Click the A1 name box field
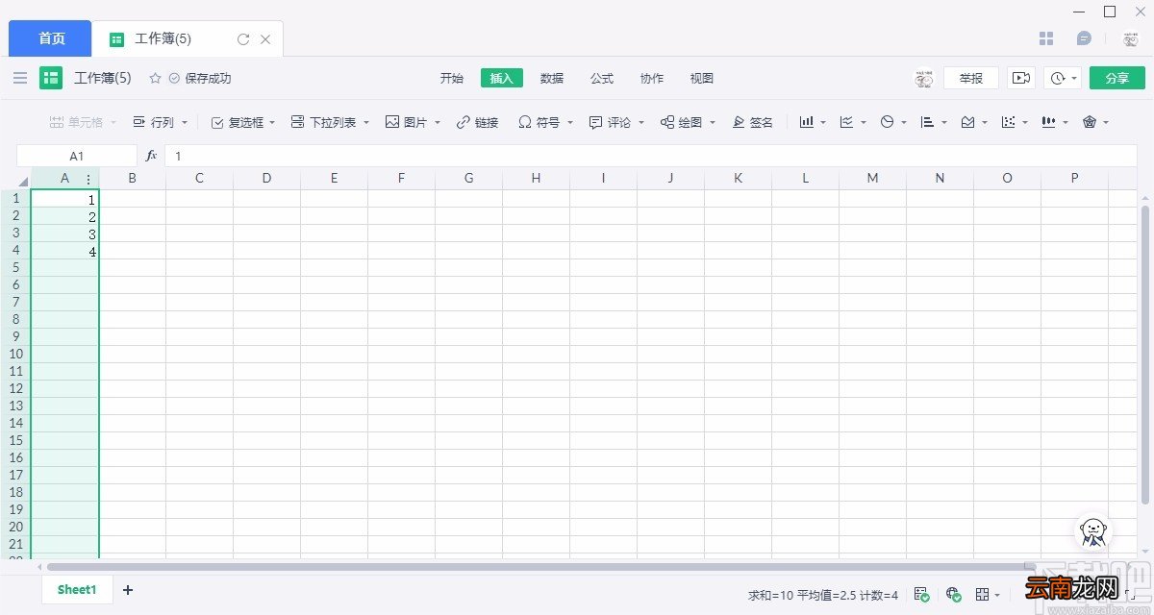 point(77,155)
